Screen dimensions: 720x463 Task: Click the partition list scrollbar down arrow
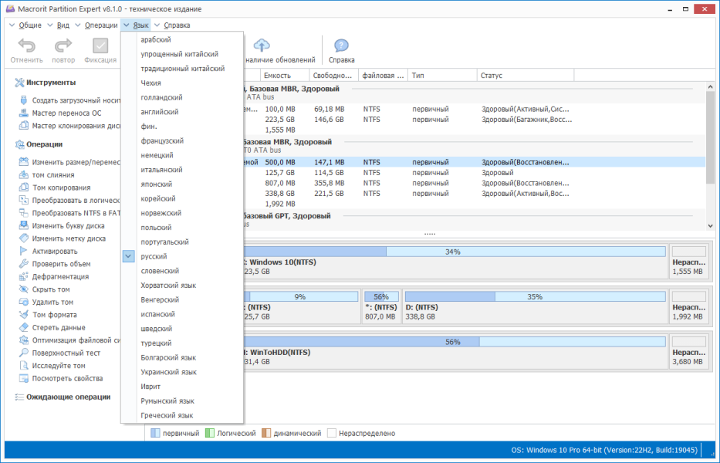(x=711, y=225)
